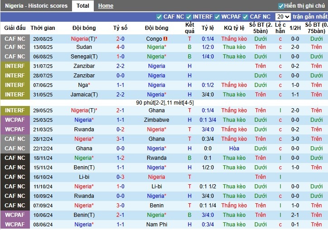Click the CAF NC label for 20/08/25
This screenshot has width=328, height=230.
(15, 39)
